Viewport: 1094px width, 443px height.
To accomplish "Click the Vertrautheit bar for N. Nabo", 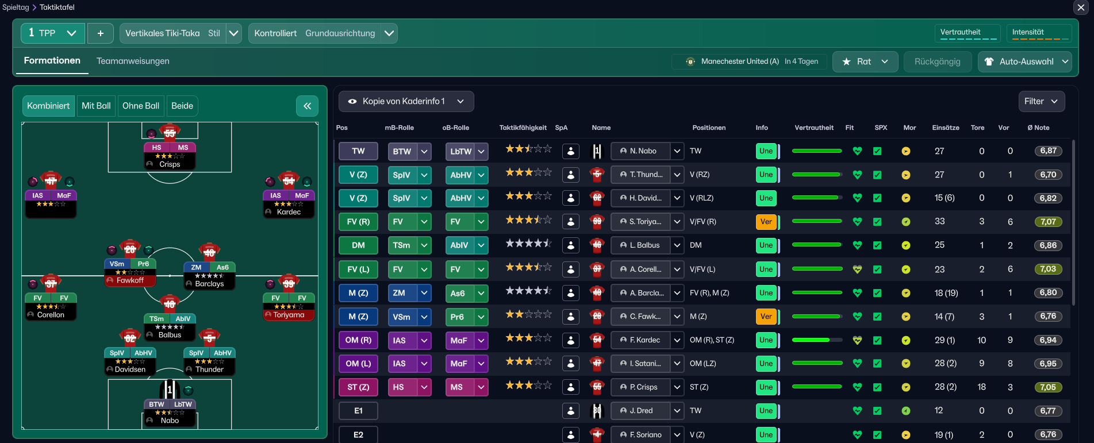I will coord(817,151).
